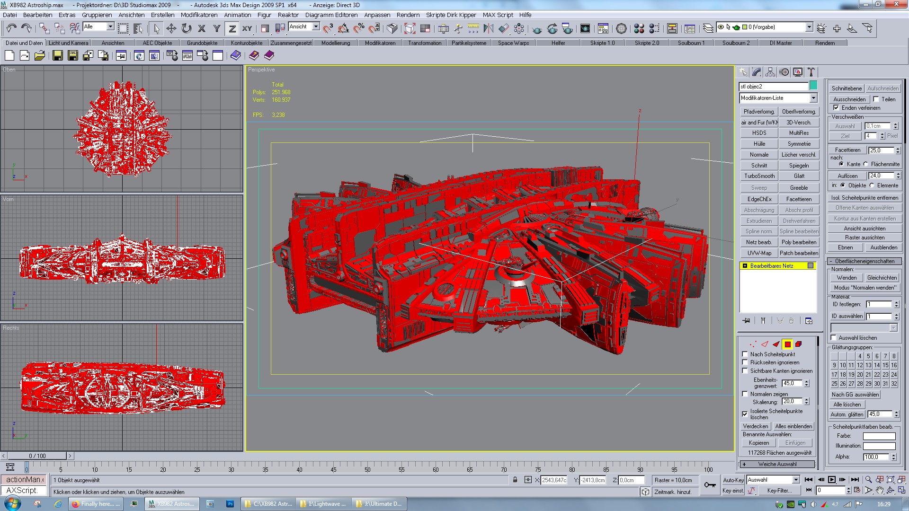This screenshot has width=909, height=511.
Task: Activate the Select and Rotate tool
Action: (187, 28)
